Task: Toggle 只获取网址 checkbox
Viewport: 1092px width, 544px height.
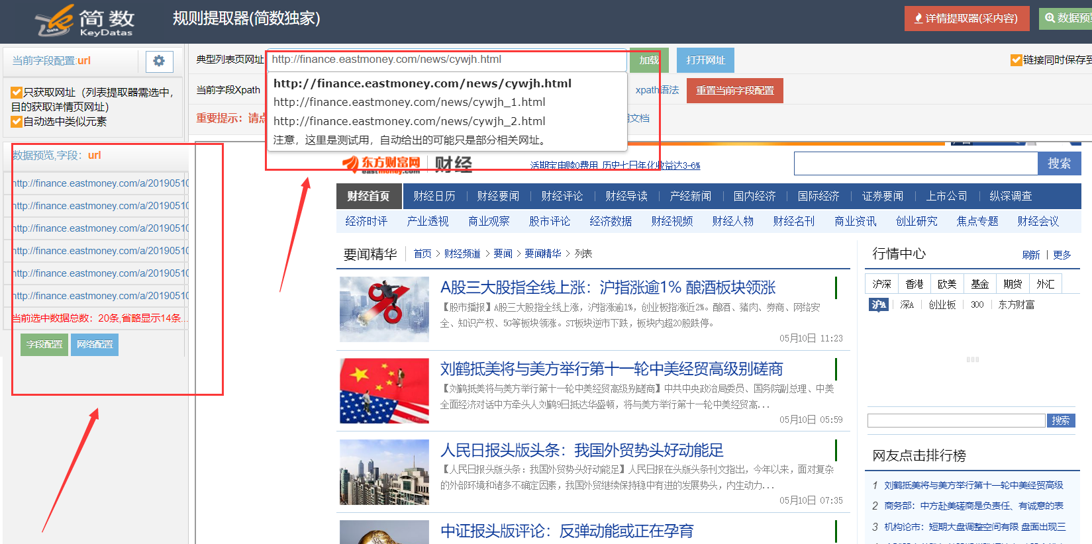Action: [x=17, y=93]
